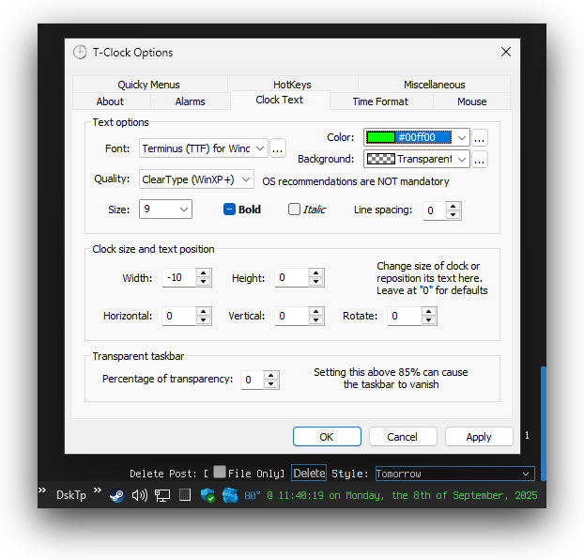Open font browse ellipsis button
The width and height of the screenshot is (584, 560).
278,148
